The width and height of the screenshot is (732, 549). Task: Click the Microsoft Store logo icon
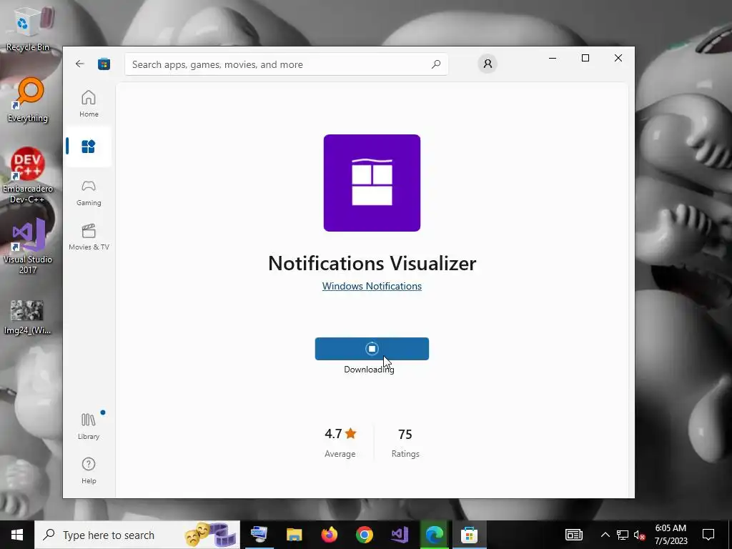click(x=104, y=64)
